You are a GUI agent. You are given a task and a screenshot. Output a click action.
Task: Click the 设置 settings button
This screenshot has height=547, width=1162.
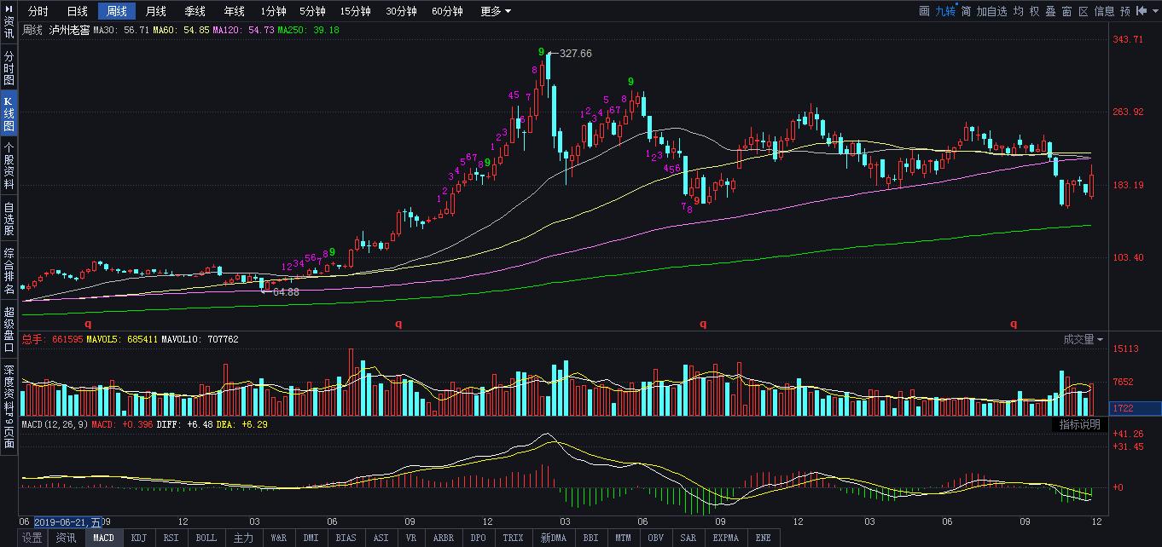tap(32, 538)
